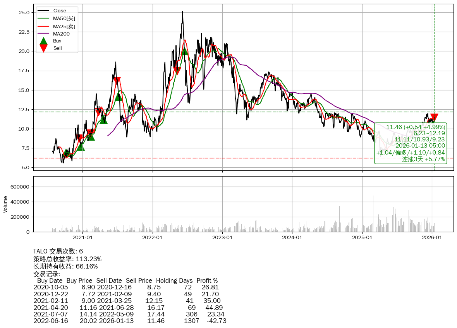Viewport: 457px width, 328px height.
Task: Click the green Buy triangle in the legend
Action: [44, 41]
